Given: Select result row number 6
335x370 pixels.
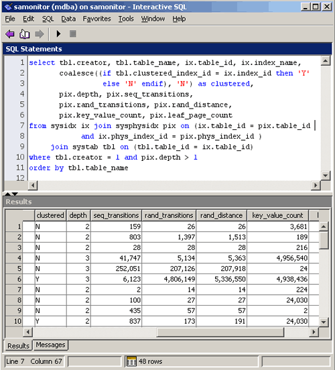Looking at the screenshot, I should 14,279.
